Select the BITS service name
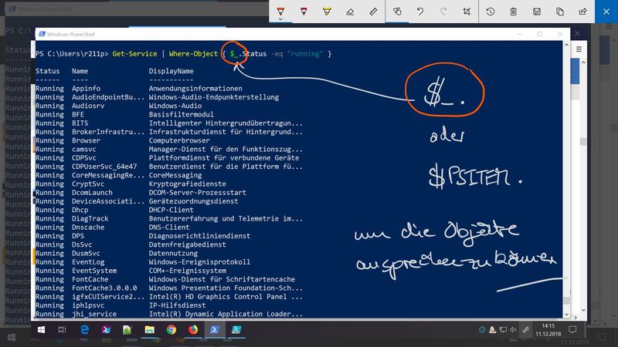Viewport: 618px width, 347px height. [80, 123]
